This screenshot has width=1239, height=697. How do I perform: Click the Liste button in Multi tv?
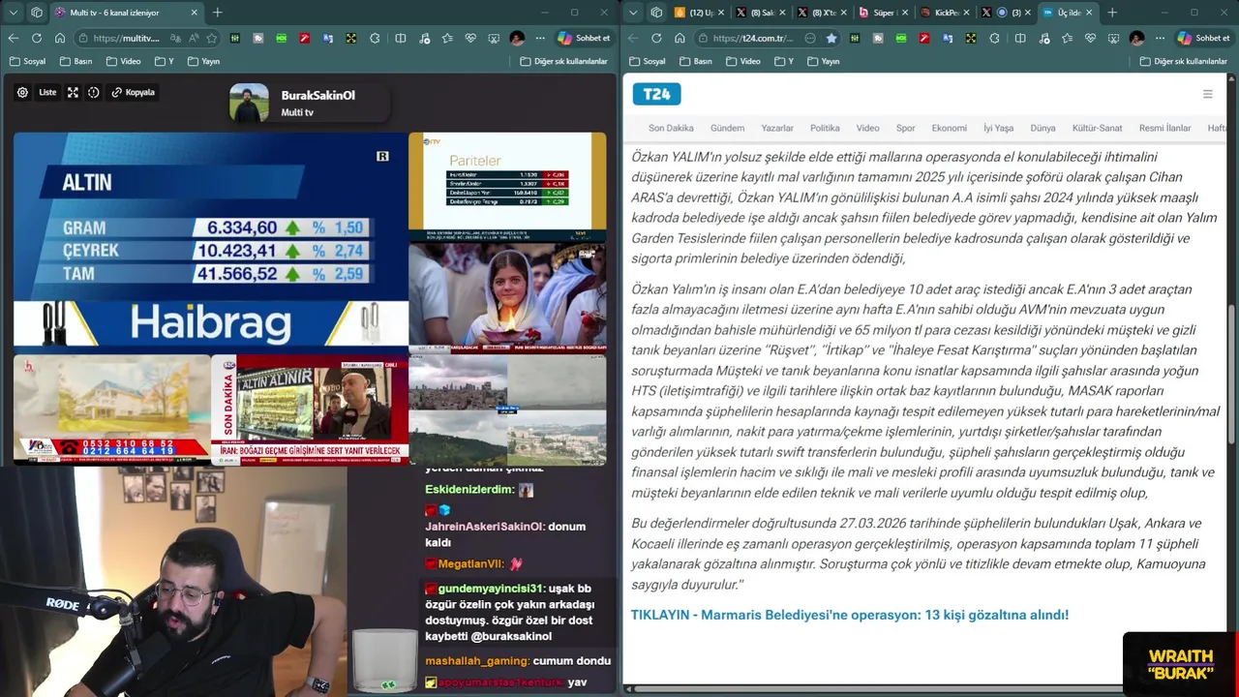click(47, 93)
